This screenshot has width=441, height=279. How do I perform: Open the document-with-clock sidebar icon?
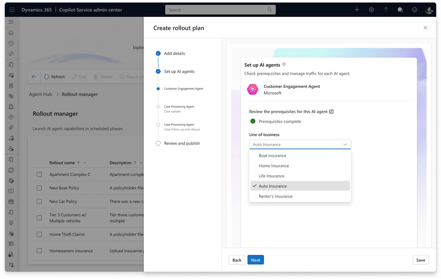point(11,254)
